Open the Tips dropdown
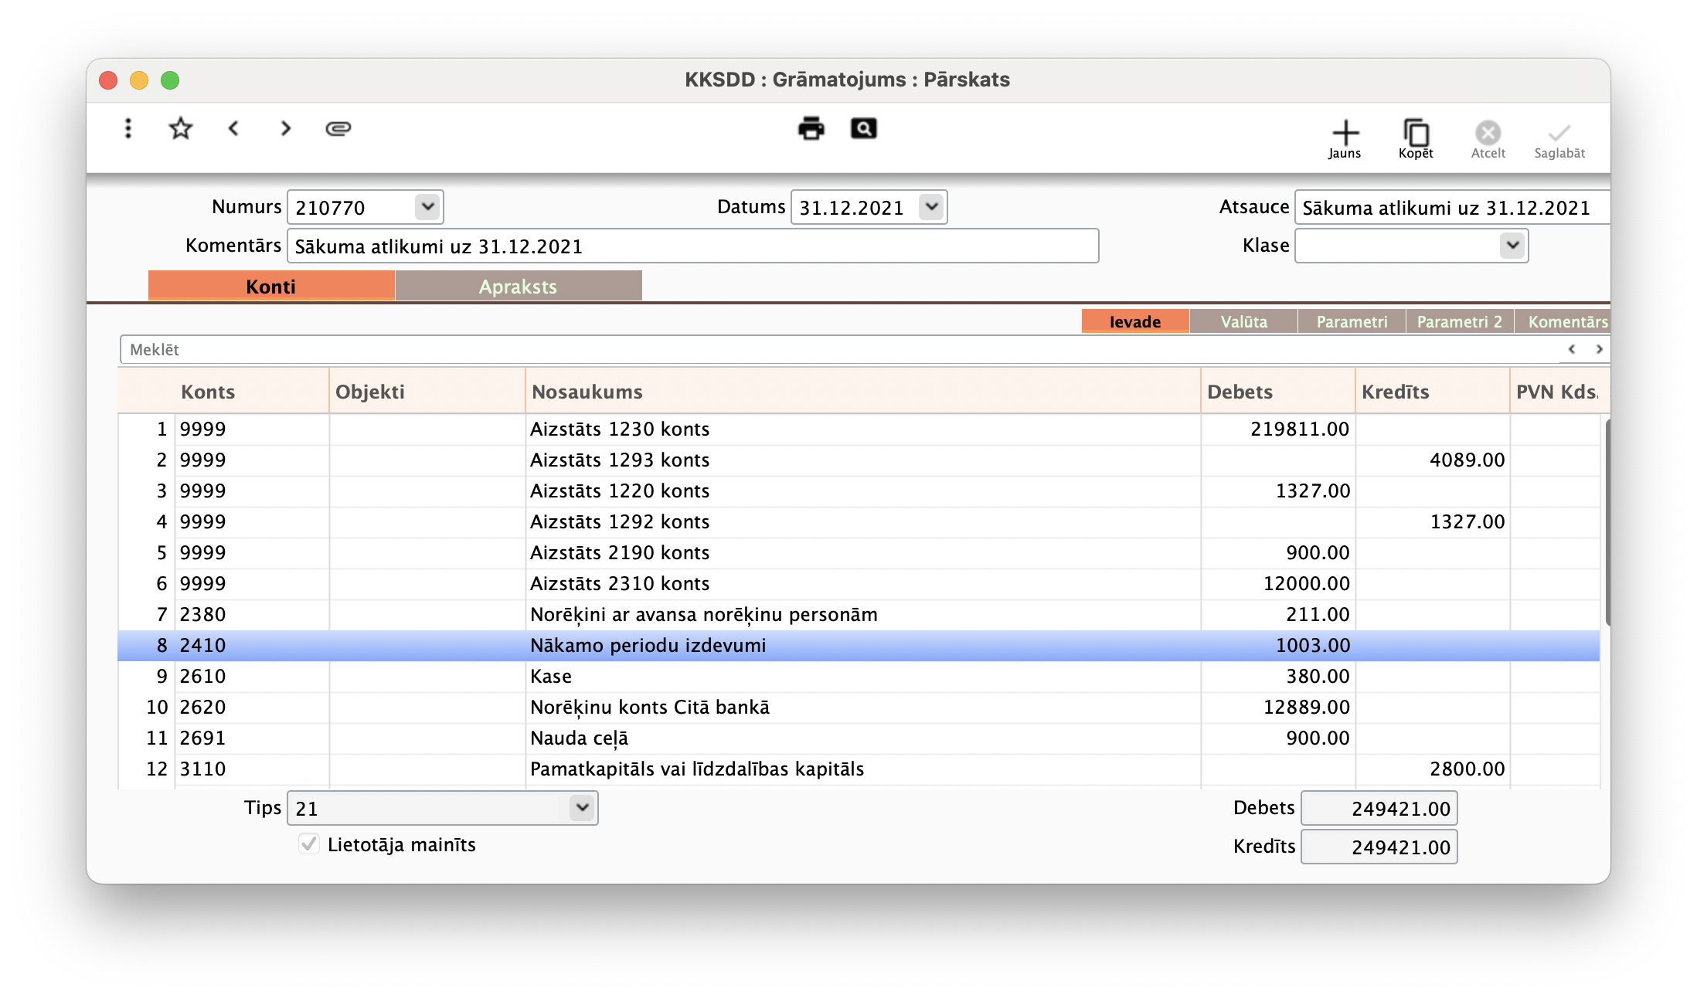Screen dimensions: 1697x998 (x=582, y=808)
